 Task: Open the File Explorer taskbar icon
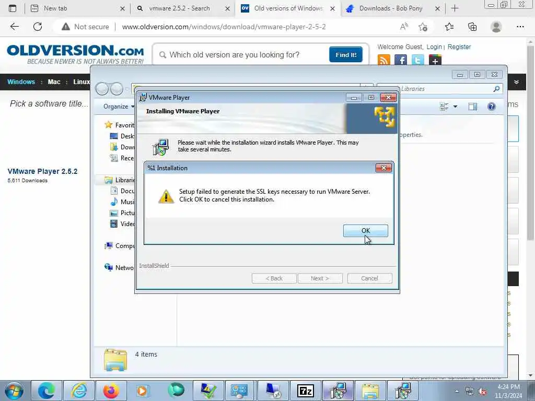pos(370,391)
